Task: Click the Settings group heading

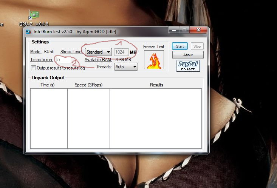Action: [40, 42]
